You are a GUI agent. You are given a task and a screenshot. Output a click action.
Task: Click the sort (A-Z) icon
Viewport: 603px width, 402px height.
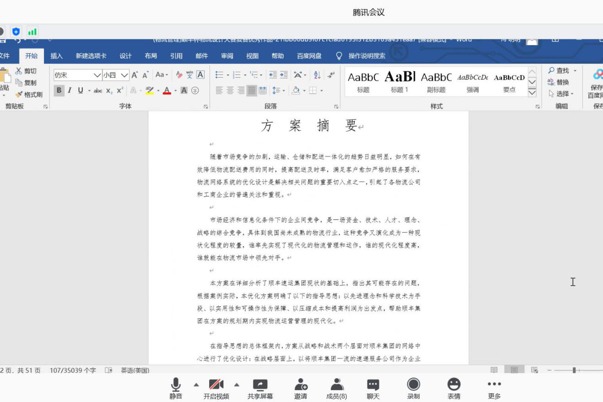tap(317, 75)
